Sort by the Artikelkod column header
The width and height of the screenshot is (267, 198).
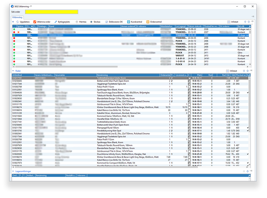coord(23,75)
